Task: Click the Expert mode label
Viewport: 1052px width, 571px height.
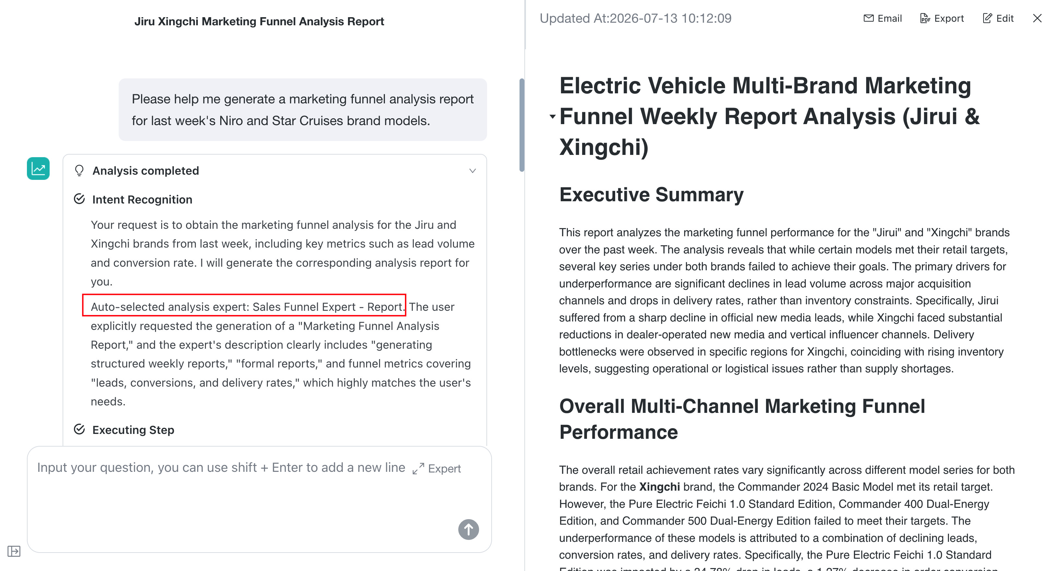Action: (x=444, y=469)
